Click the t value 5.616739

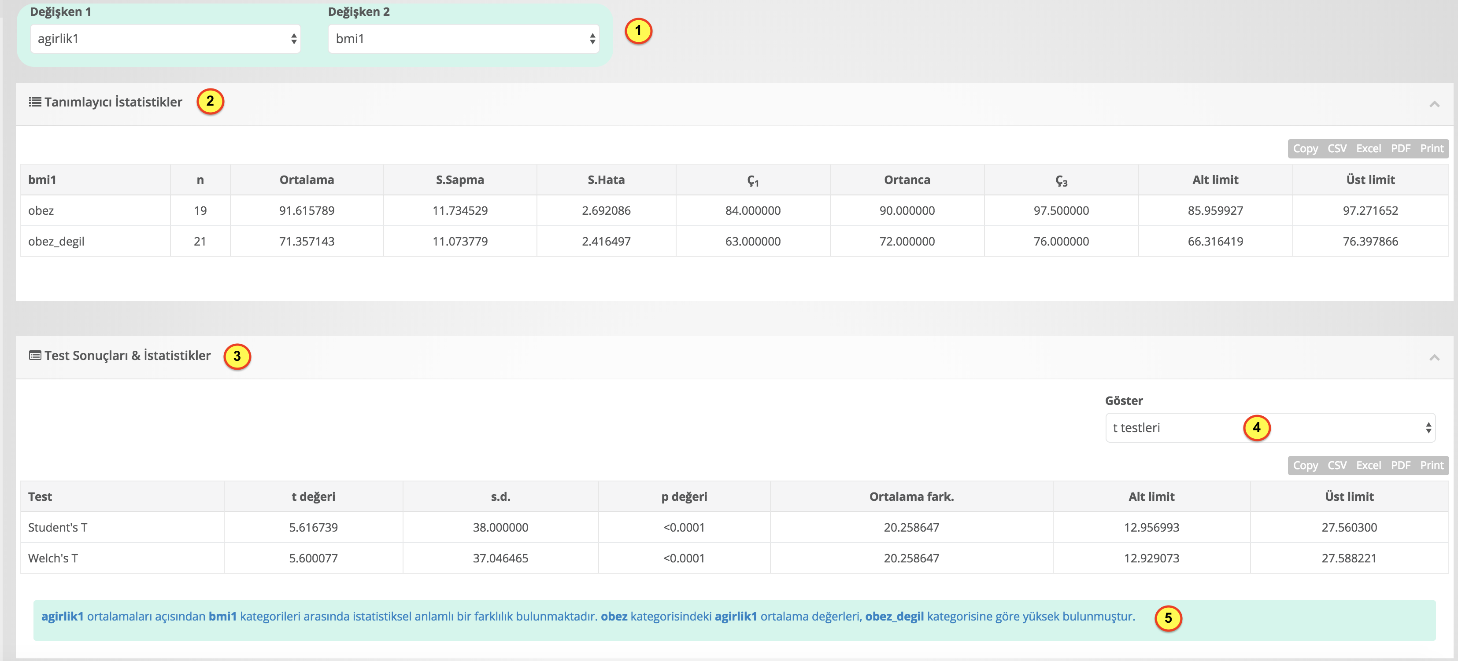(x=314, y=528)
